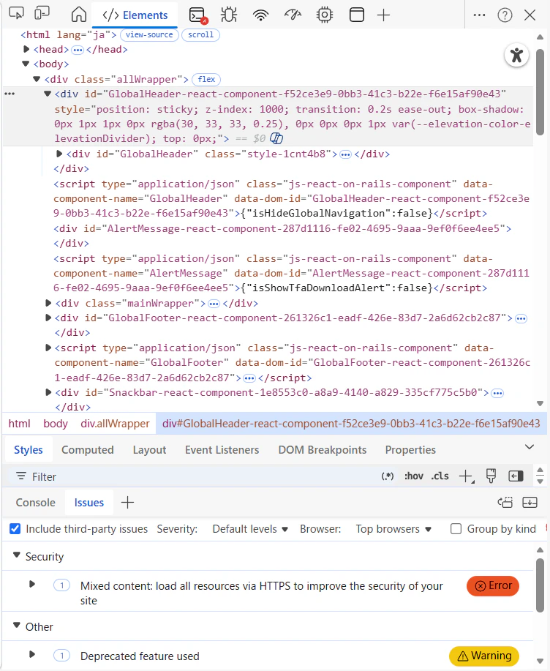Switch to the Layout tab

(149, 450)
